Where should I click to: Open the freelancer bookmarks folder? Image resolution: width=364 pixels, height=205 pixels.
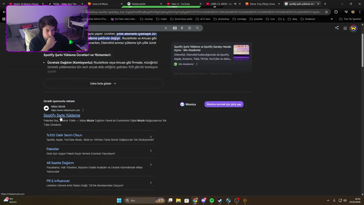pos(308,19)
